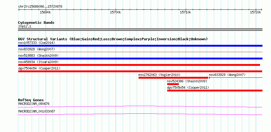271x132 pixels.
Task: Click the dgv7505n54 (Cooper2011) red bar
Action: point(215,91)
